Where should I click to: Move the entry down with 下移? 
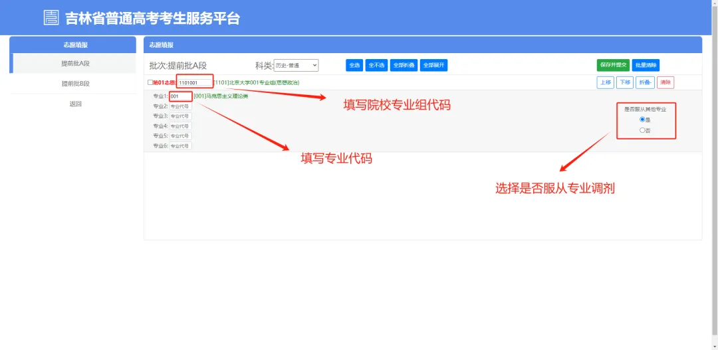(x=624, y=82)
